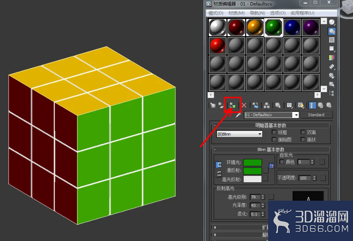The height and width of the screenshot is (241, 353).
Task: Open material editor Options icon
Action: tap(332, 76)
